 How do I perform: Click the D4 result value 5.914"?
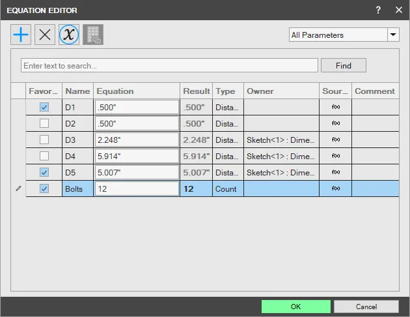pyautogui.click(x=196, y=156)
